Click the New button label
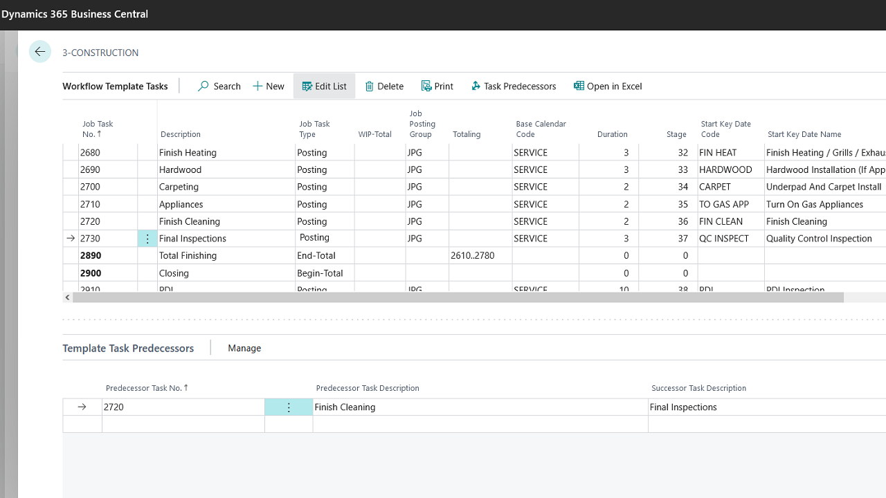The width and height of the screenshot is (886, 498). click(x=275, y=86)
